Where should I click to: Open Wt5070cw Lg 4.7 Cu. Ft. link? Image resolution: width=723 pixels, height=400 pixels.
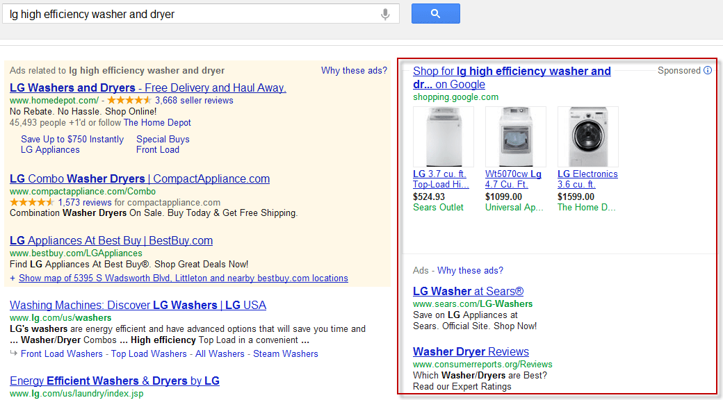tap(513, 179)
